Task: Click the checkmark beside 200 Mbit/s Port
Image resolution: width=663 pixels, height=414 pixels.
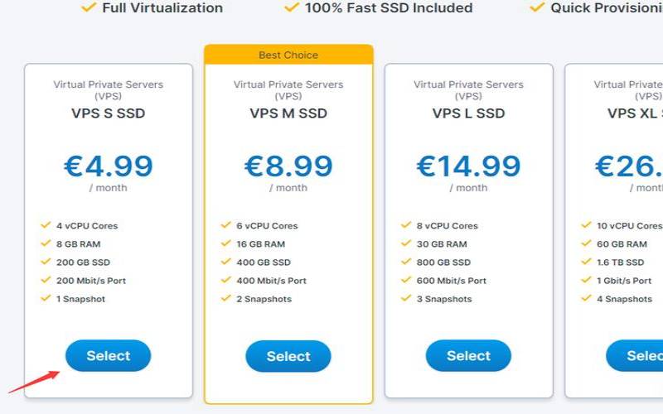Action: tap(46, 280)
